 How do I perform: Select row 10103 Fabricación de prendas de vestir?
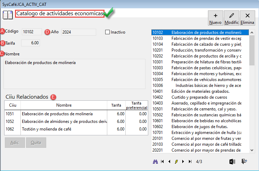[x=200, y=38]
